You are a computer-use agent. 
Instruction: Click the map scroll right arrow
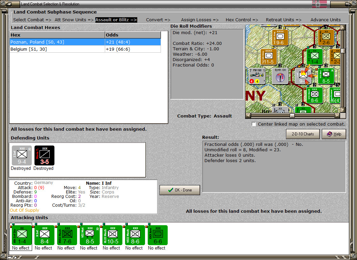tap(337, 115)
